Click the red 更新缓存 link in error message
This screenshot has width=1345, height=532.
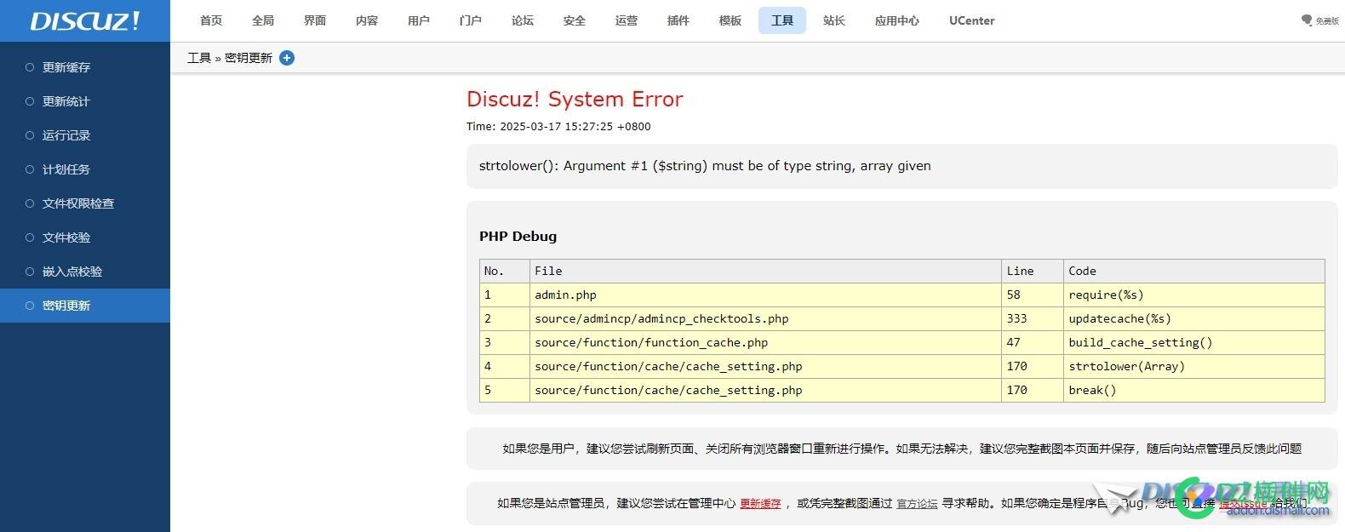coord(760,504)
